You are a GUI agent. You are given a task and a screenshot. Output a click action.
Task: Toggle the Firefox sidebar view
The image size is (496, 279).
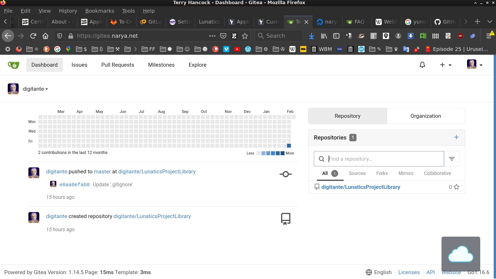[x=336, y=36]
